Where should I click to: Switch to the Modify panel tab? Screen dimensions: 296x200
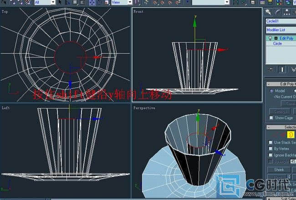[x=277, y=12]
